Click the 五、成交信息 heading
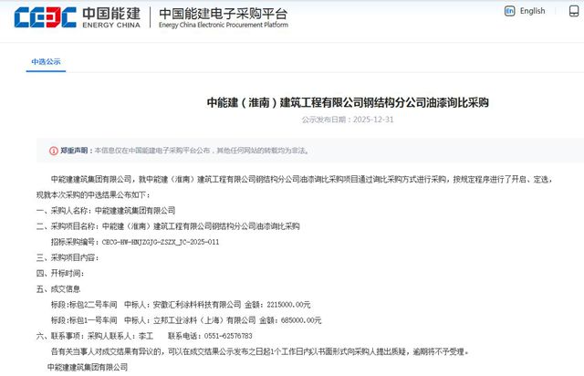584x376 pixels. 58,288
